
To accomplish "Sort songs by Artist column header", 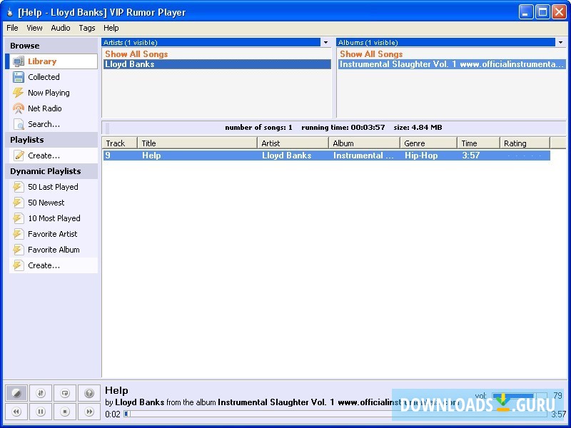I will pos(293,143).
